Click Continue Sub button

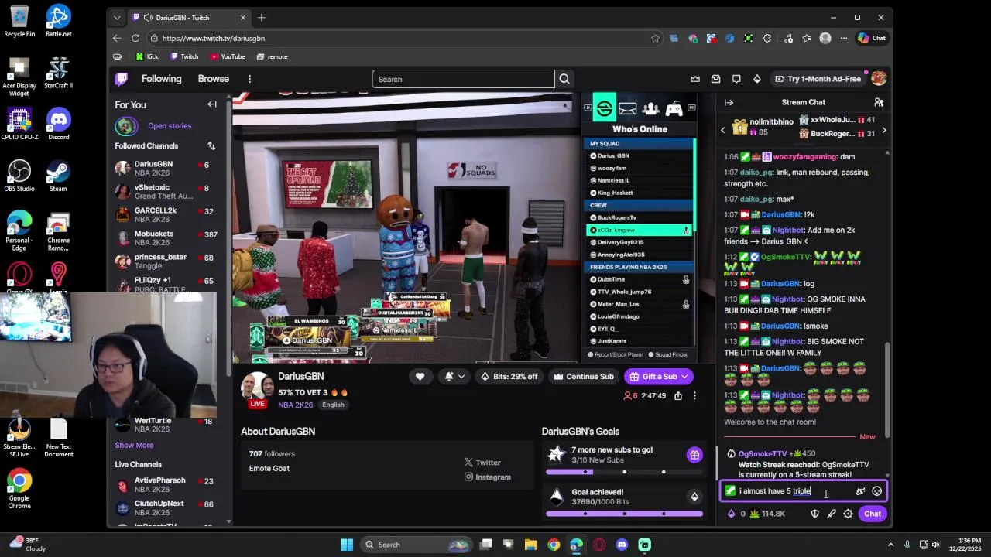coord(584,377)
